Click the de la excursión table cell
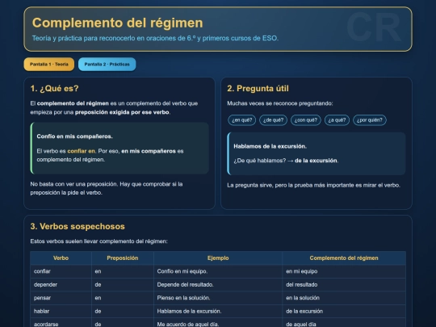The image size is (436, 327). click(344, 311)
